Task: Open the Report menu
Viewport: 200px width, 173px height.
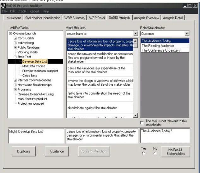Action: [34, 11]
